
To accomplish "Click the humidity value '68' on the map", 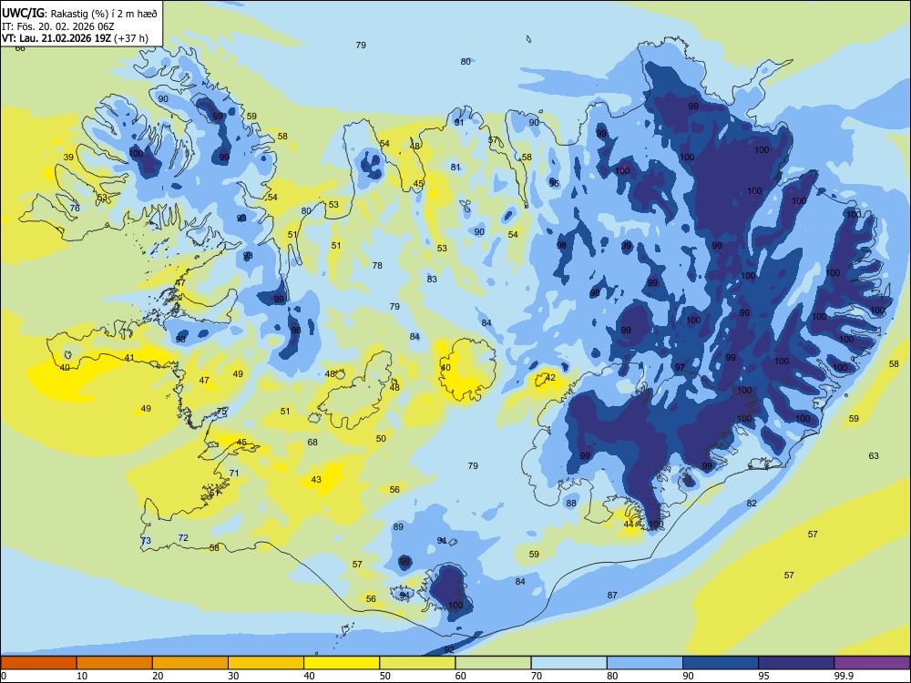I will click(312, 442).
